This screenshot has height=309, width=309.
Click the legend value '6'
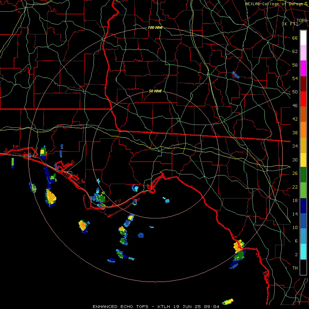click(x=296, y=241)
